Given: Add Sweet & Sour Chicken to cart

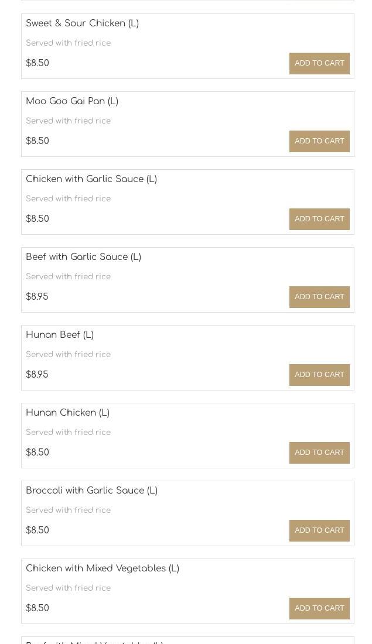Looking at the screenshot, I should click(319, 63).
